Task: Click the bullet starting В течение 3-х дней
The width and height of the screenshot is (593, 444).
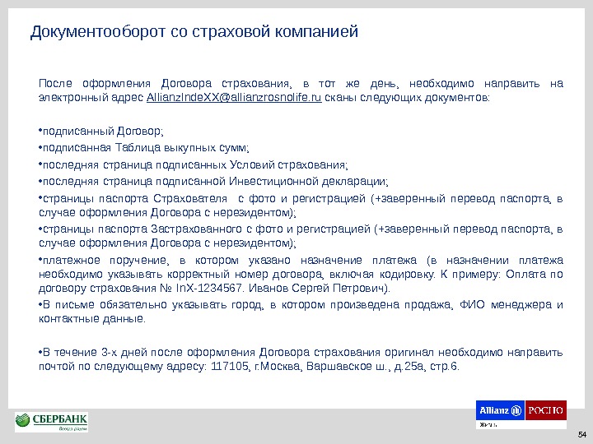Action: tap(301, 359)
